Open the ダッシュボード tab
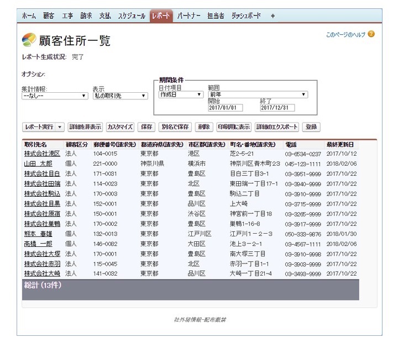The image size is (398, 348). tap(246, 16)
